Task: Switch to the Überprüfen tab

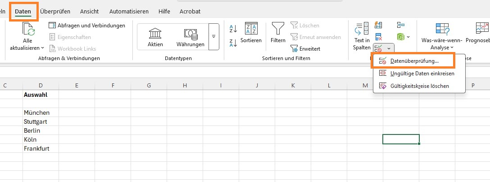Action: pos(54,11)
